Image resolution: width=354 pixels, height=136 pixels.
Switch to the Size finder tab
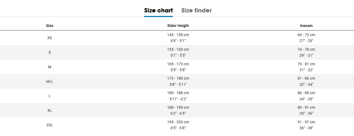point(196,11)
